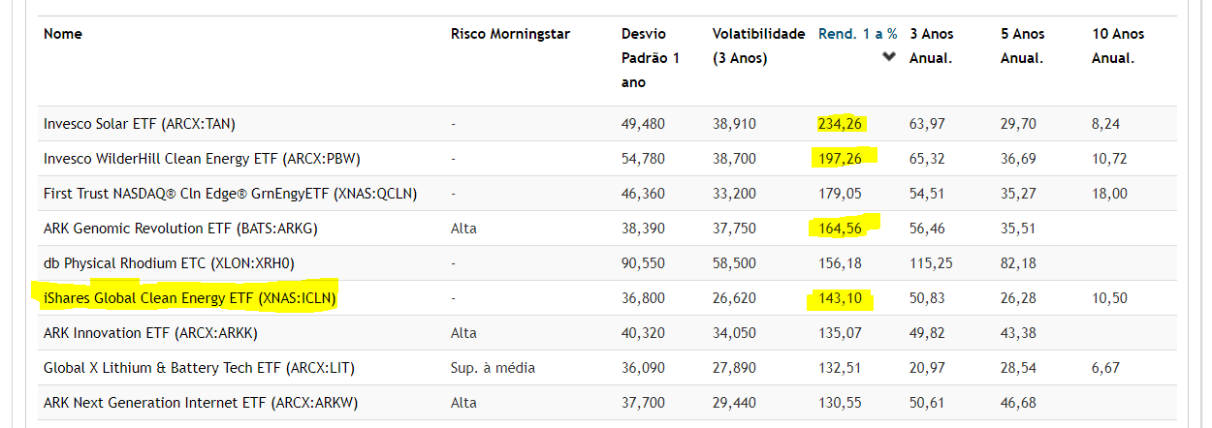This screenshot has width=1212, height=428.
Task: Click highlighted 234,26 return value
Action: 841,124
